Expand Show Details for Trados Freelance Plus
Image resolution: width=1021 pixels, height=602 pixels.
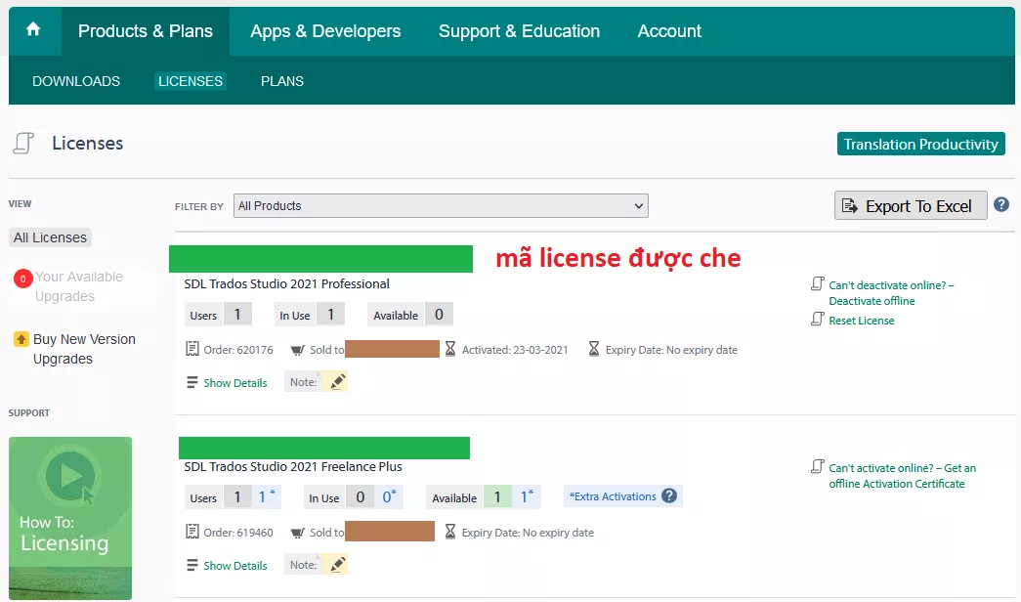234,566
